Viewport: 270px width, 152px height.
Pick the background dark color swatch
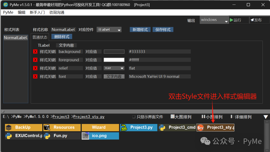[x=114, y=52]
